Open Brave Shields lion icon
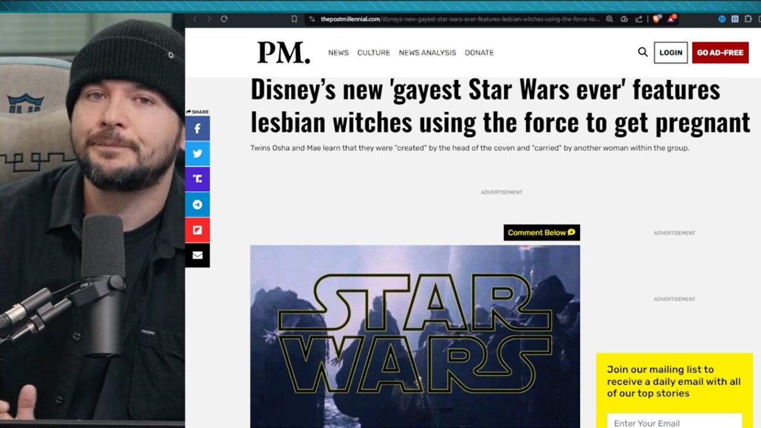The image size is (761, 428). pyautogui.click(x=657, y=19)
